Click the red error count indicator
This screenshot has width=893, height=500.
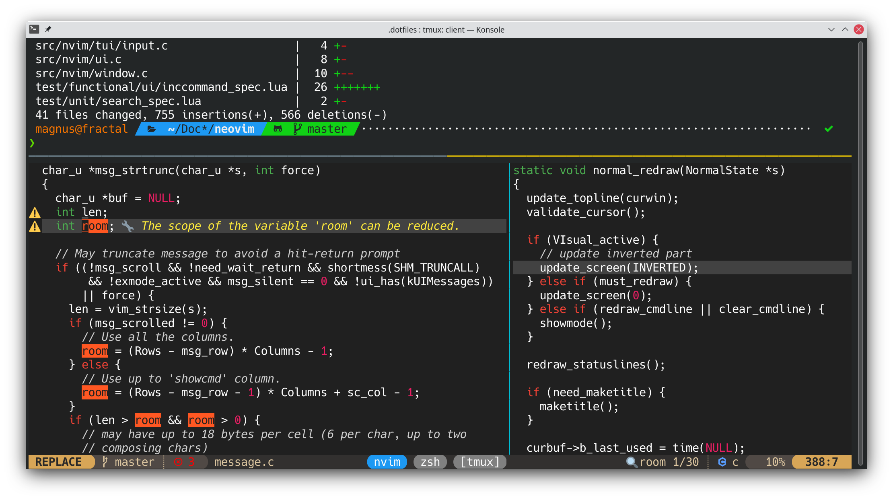pos(184,462)
